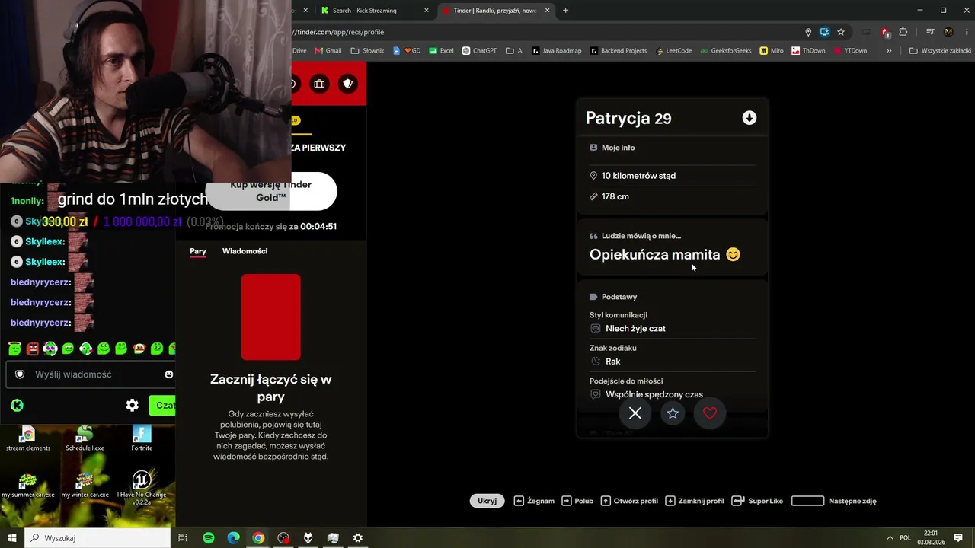
Task: Show hidden system tray icons
Action: [x=889, y=538]
